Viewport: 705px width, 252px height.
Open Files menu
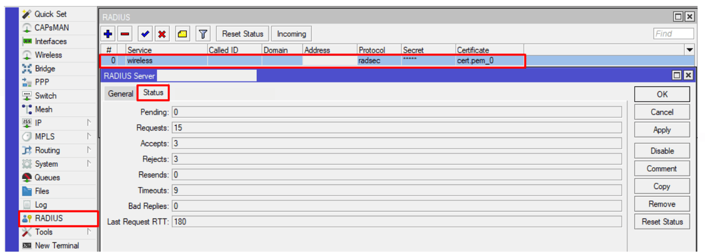tap(43, 191)
